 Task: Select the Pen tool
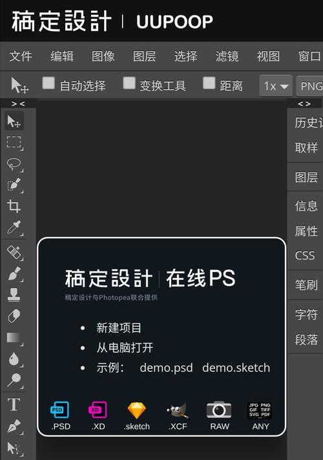coord(14,426)
